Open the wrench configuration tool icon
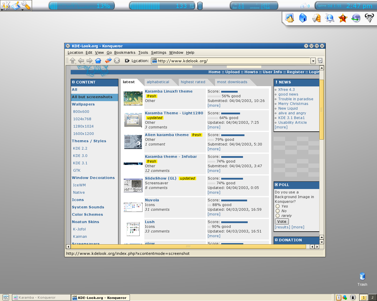The width and height of the screenshot is (377, 301). (x=26, y=5)
